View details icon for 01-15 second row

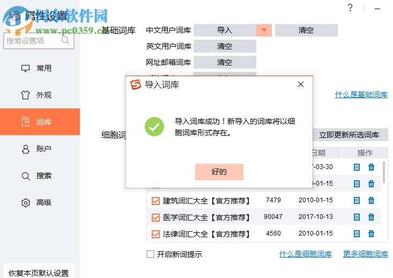[x=357, y=184]
